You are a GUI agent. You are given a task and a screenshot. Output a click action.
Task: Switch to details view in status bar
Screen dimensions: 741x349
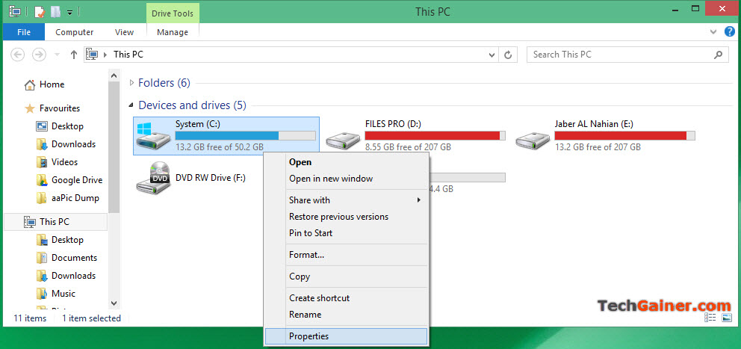(x=710, y=318)
